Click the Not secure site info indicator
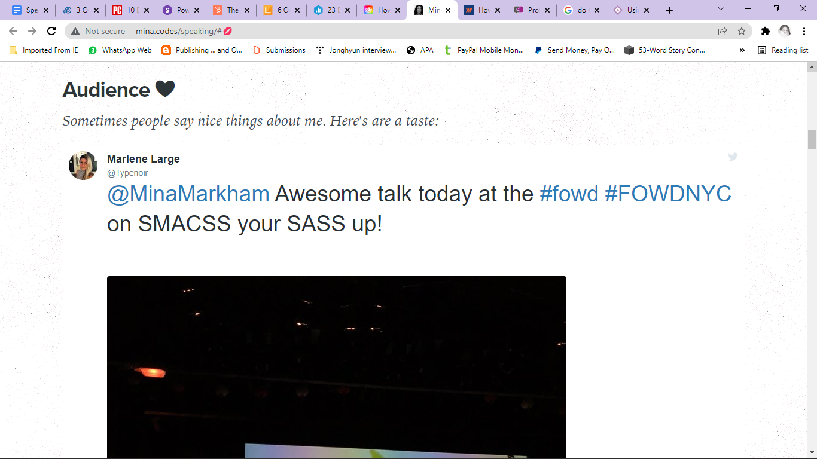 point(98,31)
